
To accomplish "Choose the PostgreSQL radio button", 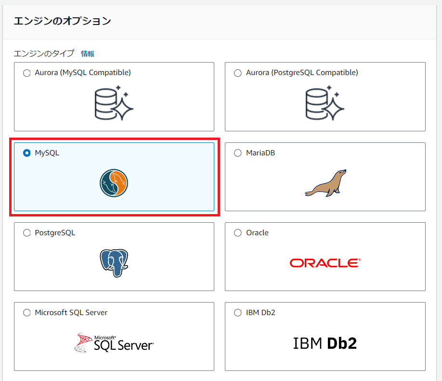I will tap(26, 233).
